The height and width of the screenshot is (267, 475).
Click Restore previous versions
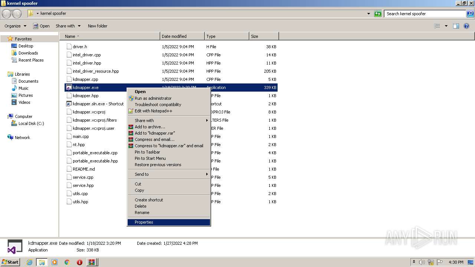(x=169, y=165)
